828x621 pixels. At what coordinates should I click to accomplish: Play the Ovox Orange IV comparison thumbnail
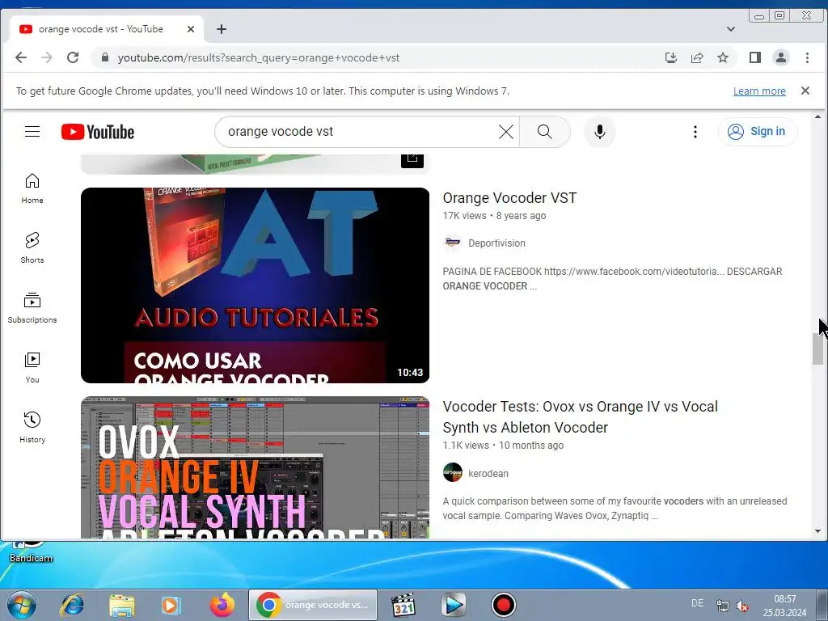click(255, 467)
